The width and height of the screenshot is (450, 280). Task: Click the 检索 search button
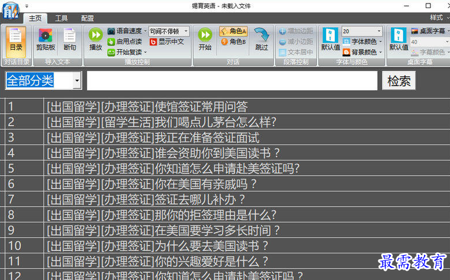click(399, 80)
